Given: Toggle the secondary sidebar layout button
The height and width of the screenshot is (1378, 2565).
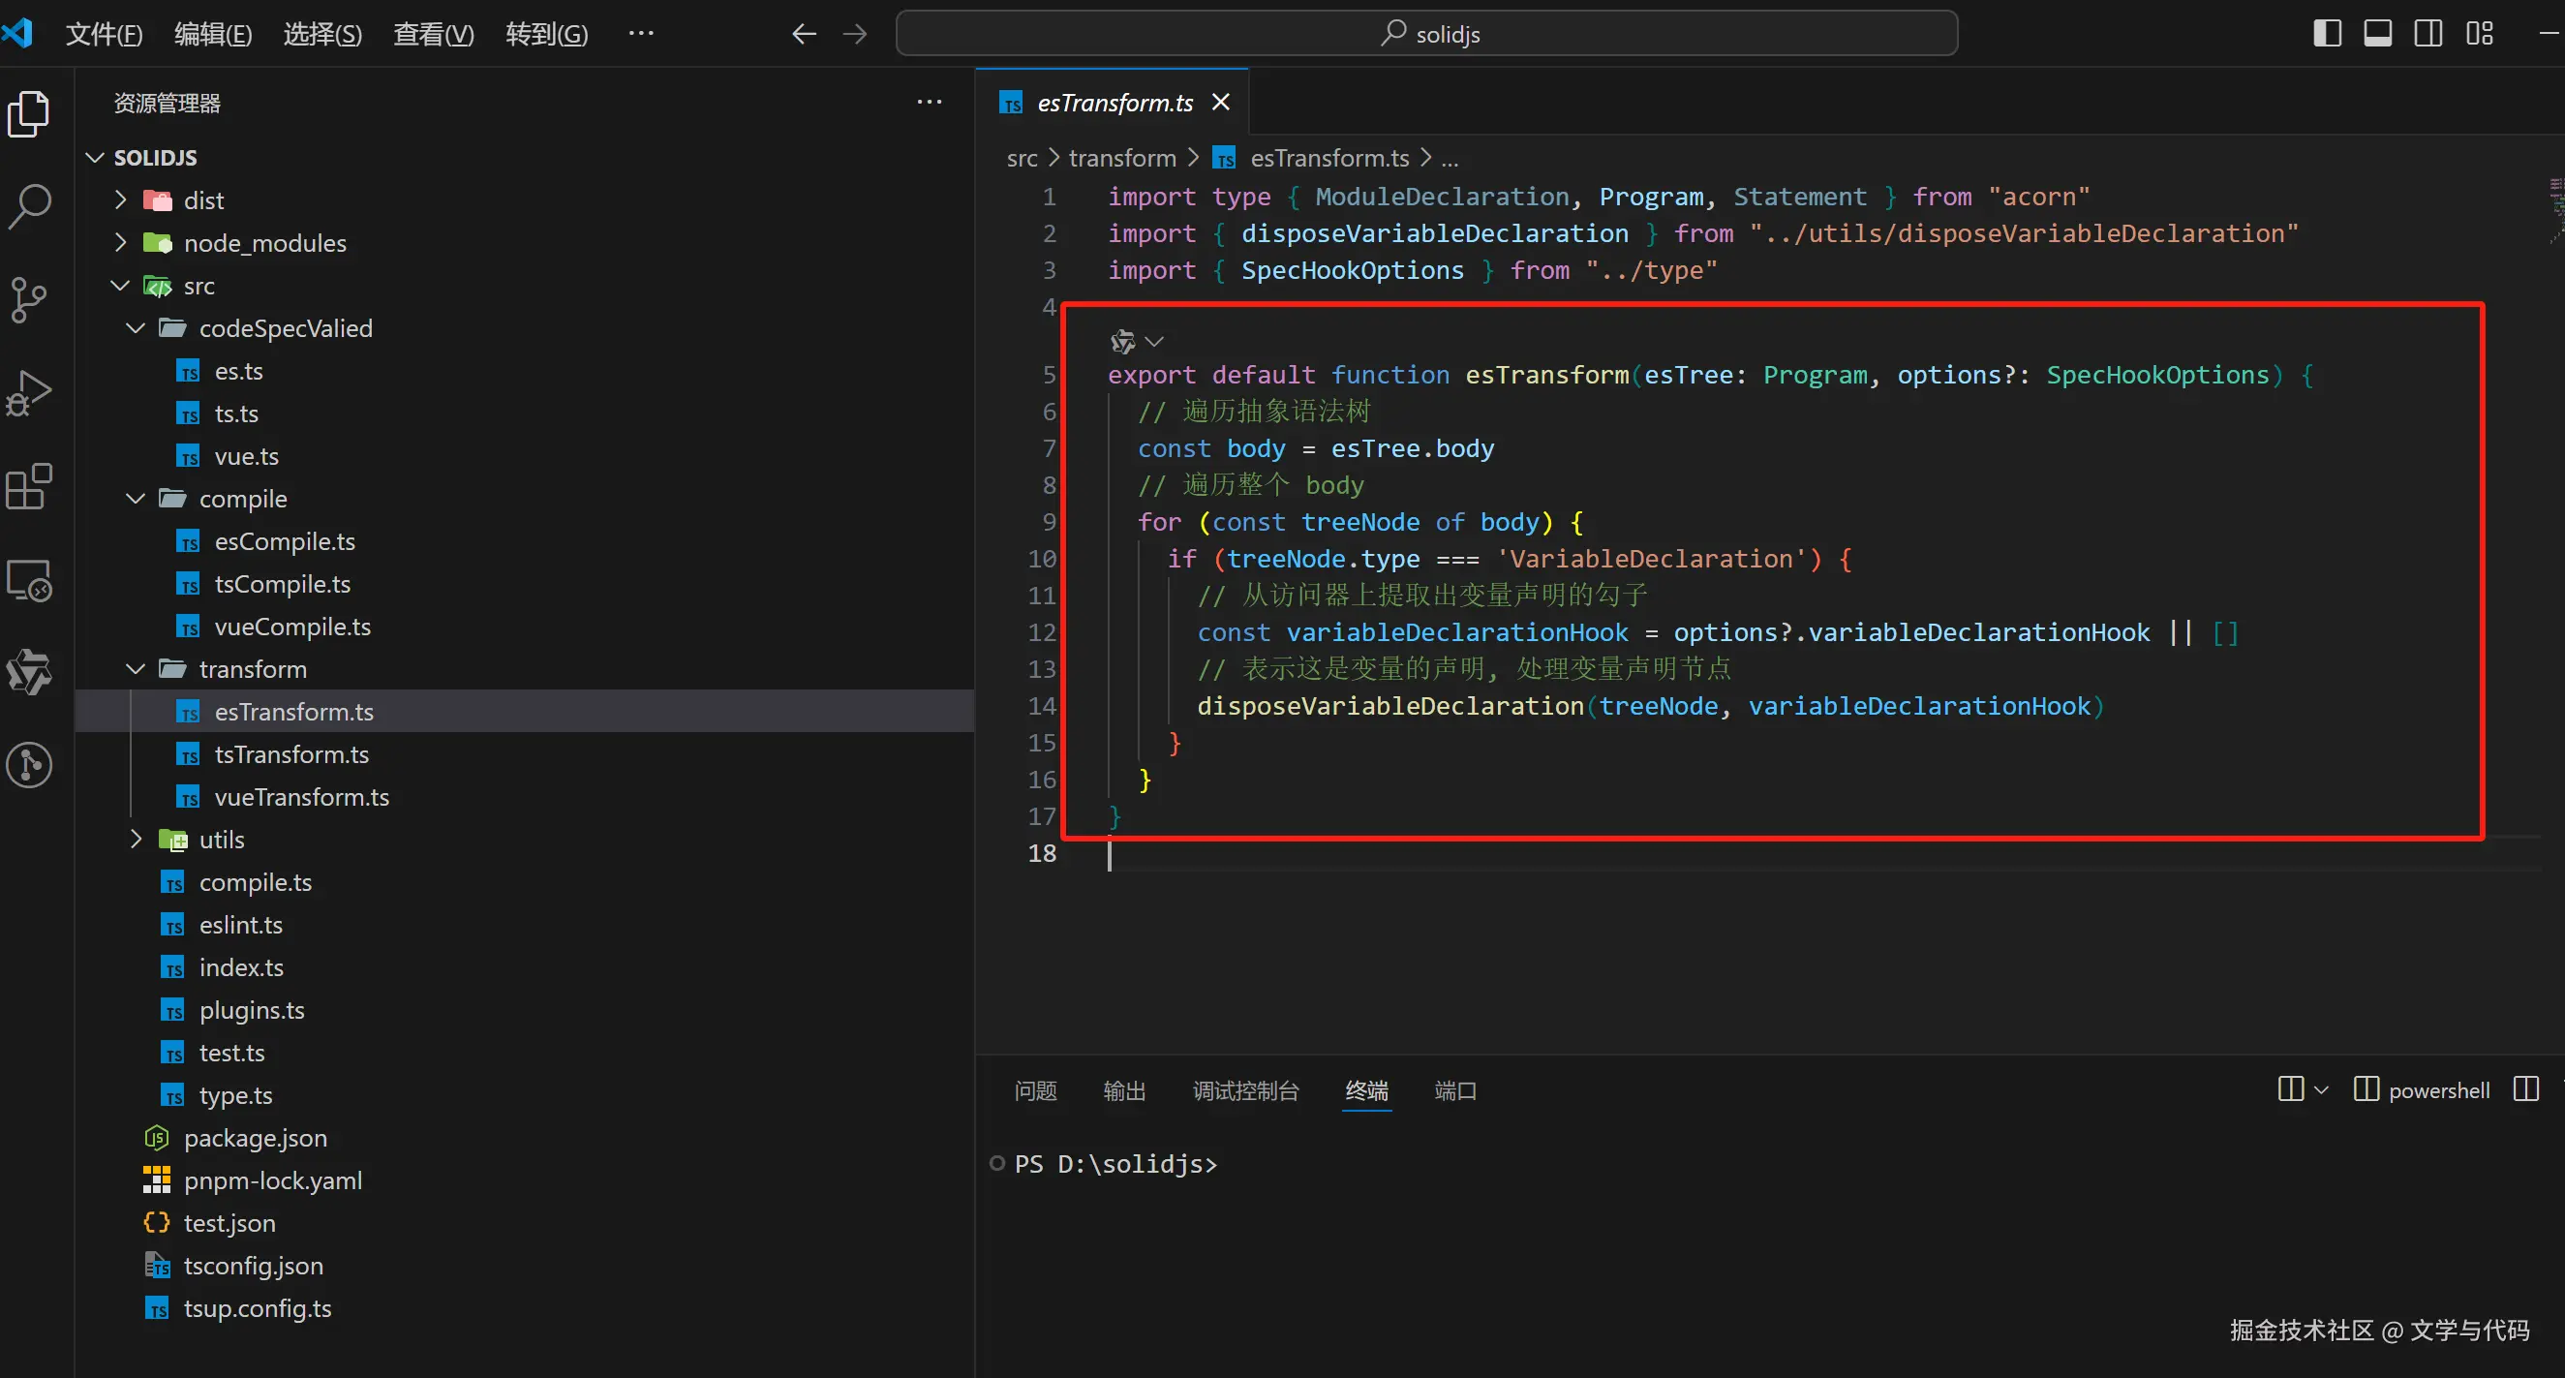Looking at the screenshot, I should point(2428,33).
